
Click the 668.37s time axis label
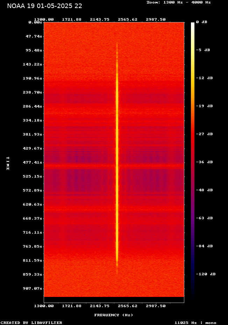pyautogui.click(x=33, y=219)
